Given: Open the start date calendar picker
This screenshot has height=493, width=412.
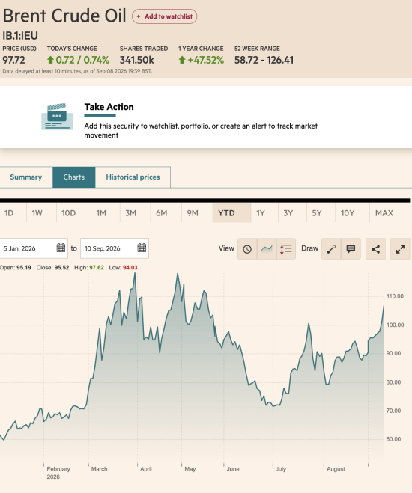Looking at the screenshot, I should 61,248.
